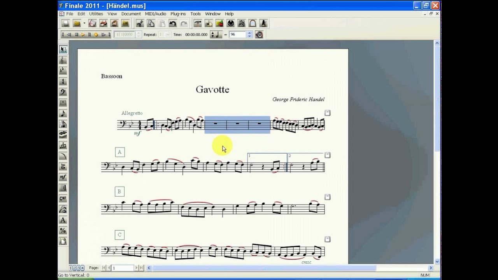Screen dimensions: 498x280
Task: Open the Document menu
Action: [131, 14]
